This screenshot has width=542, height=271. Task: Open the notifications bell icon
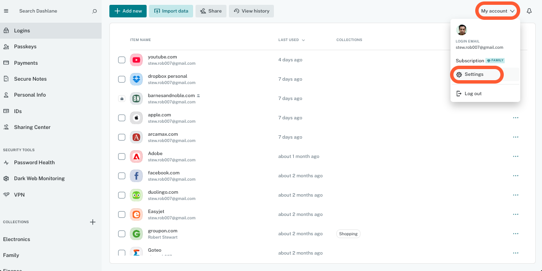529,11
